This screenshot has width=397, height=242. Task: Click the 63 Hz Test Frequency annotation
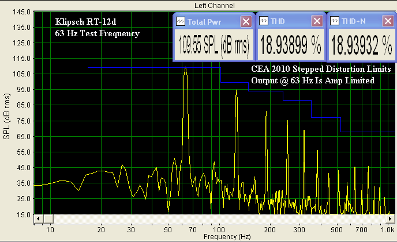click(x=97, y=33)
